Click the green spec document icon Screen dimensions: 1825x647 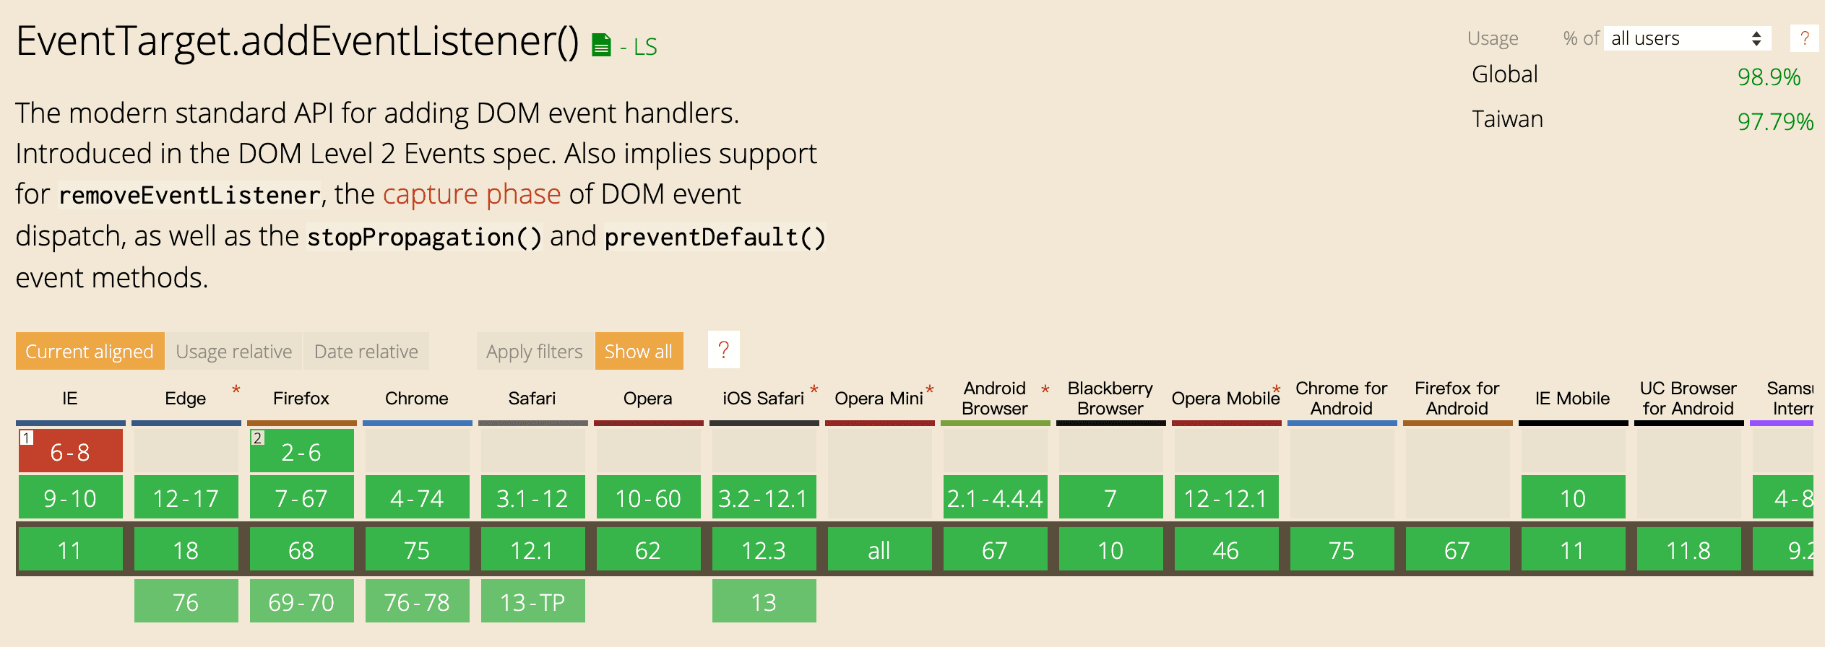(x=601, y=45)
